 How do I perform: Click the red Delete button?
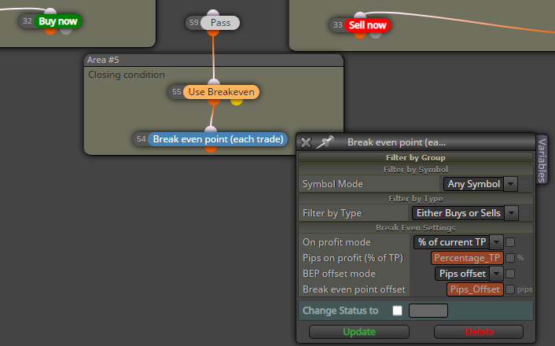pos(479,332)
